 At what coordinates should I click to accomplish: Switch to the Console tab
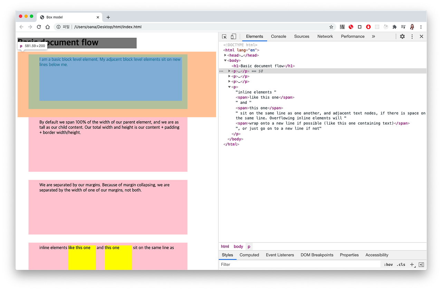pos(279,37)
